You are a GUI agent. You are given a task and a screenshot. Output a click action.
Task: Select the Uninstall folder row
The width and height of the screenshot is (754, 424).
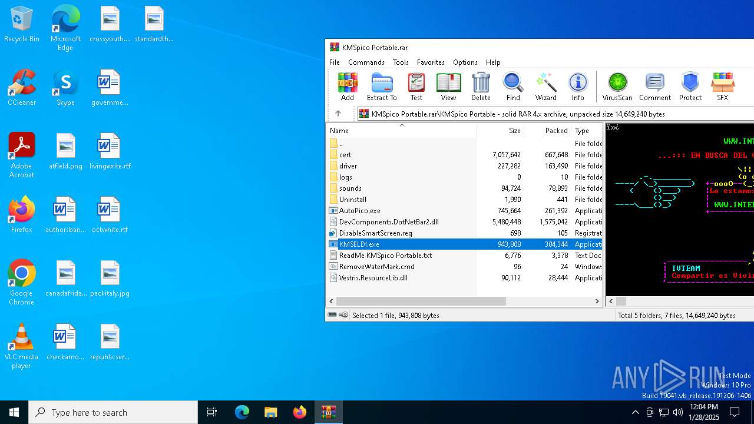tap(464, 199)
